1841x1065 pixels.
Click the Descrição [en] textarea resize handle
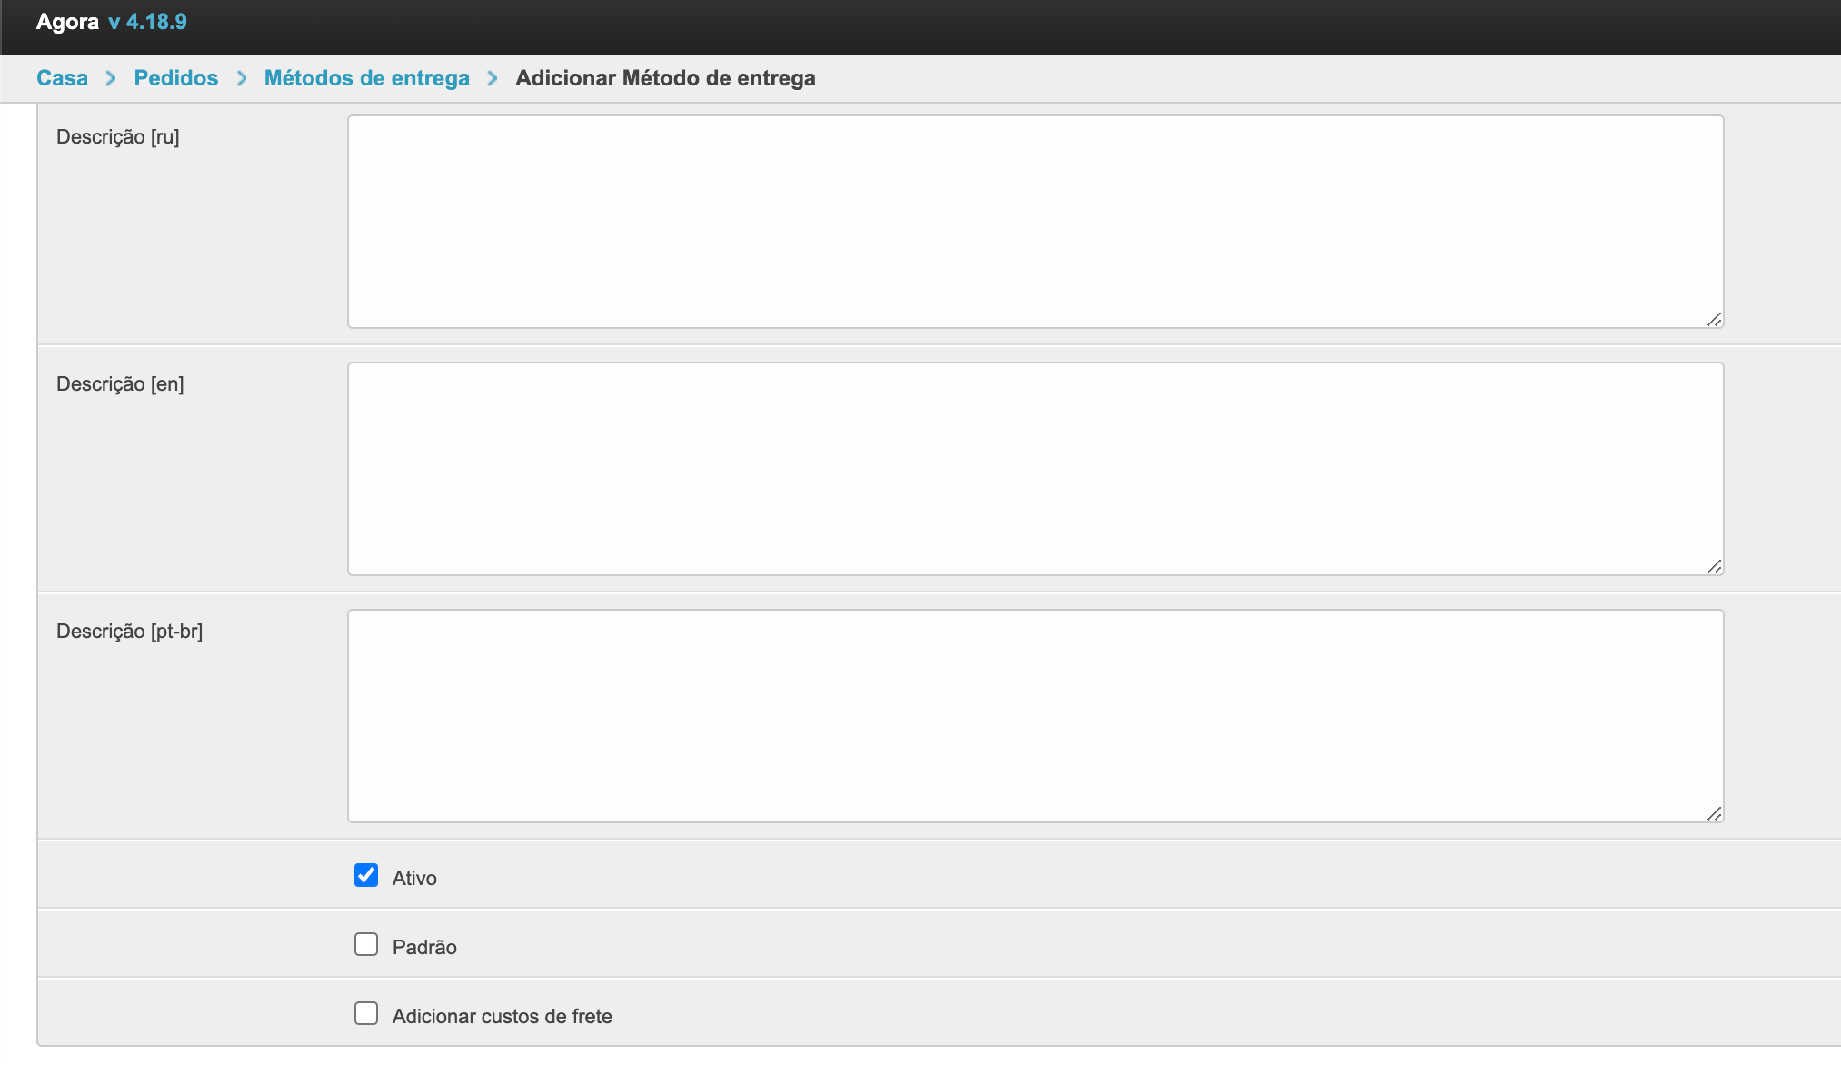tap(1714, 566)
